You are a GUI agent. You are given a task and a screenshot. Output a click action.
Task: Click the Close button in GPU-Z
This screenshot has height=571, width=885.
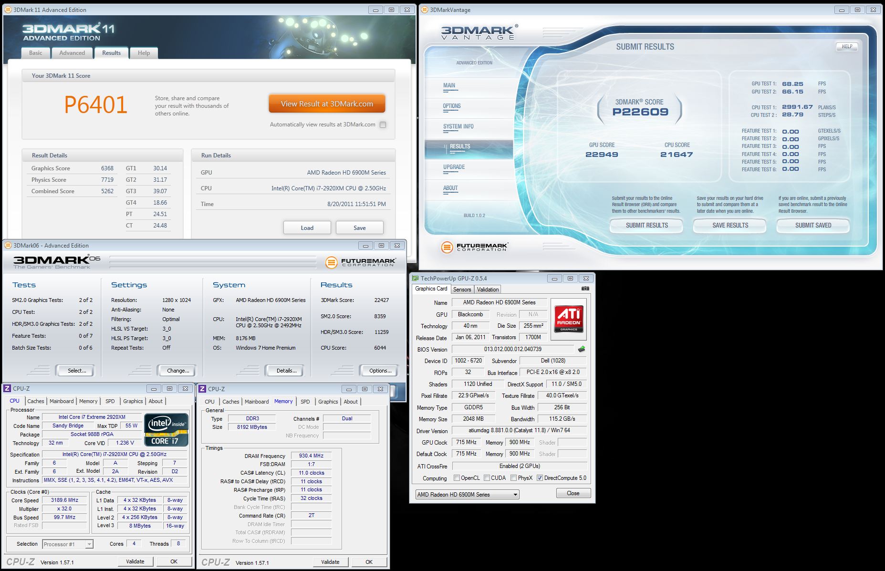[x=573, y=493]
